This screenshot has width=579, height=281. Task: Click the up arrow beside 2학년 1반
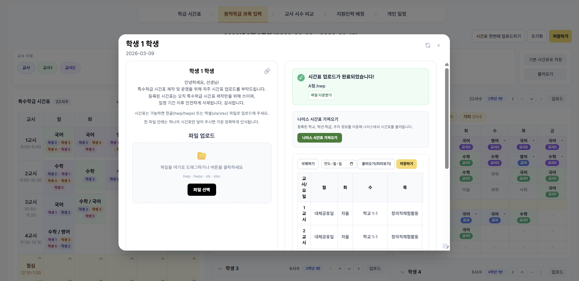[522, 99]
